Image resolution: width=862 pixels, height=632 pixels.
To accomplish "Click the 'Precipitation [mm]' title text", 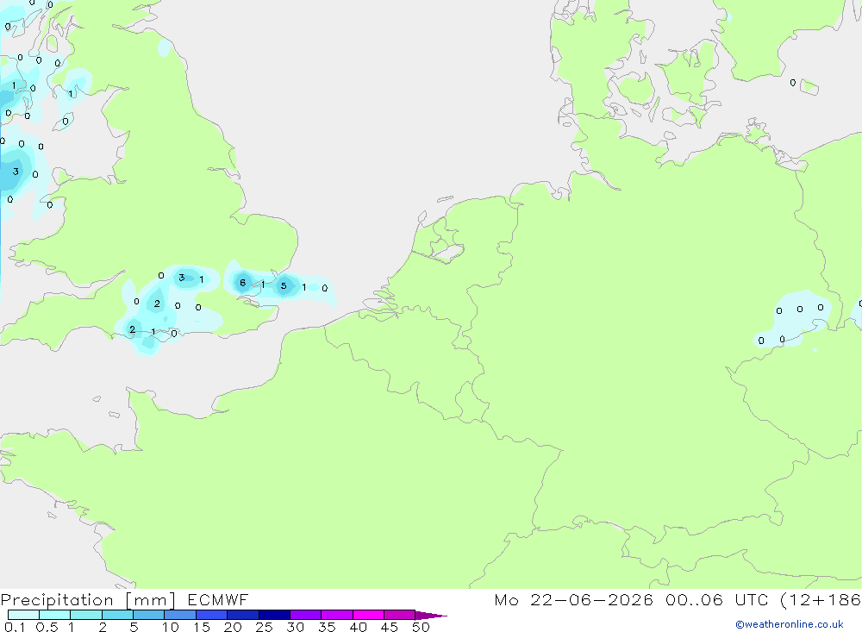I will coord(88,599).
